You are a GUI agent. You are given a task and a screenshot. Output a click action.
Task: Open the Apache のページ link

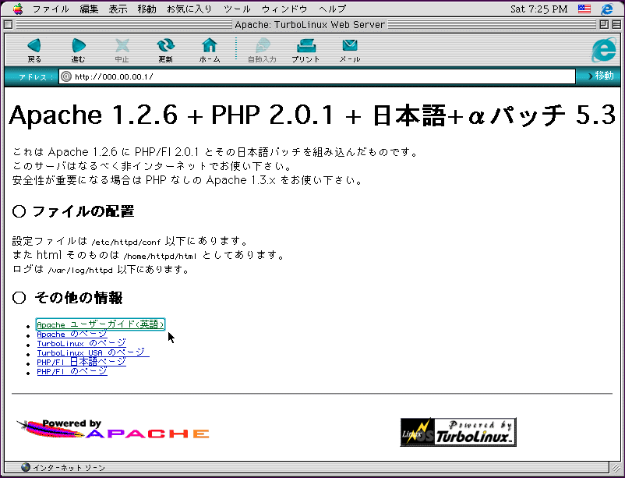[x=72, y=334]
